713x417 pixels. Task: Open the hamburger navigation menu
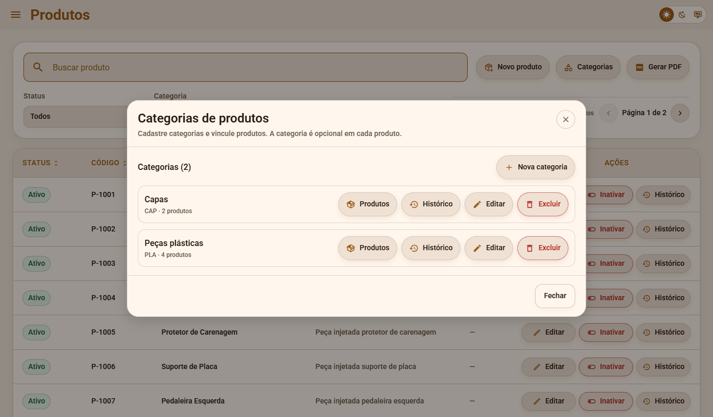click(16, 15)
